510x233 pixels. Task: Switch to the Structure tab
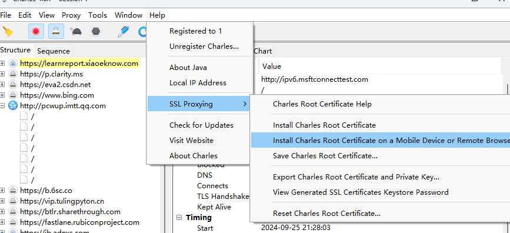coord(16,50)
